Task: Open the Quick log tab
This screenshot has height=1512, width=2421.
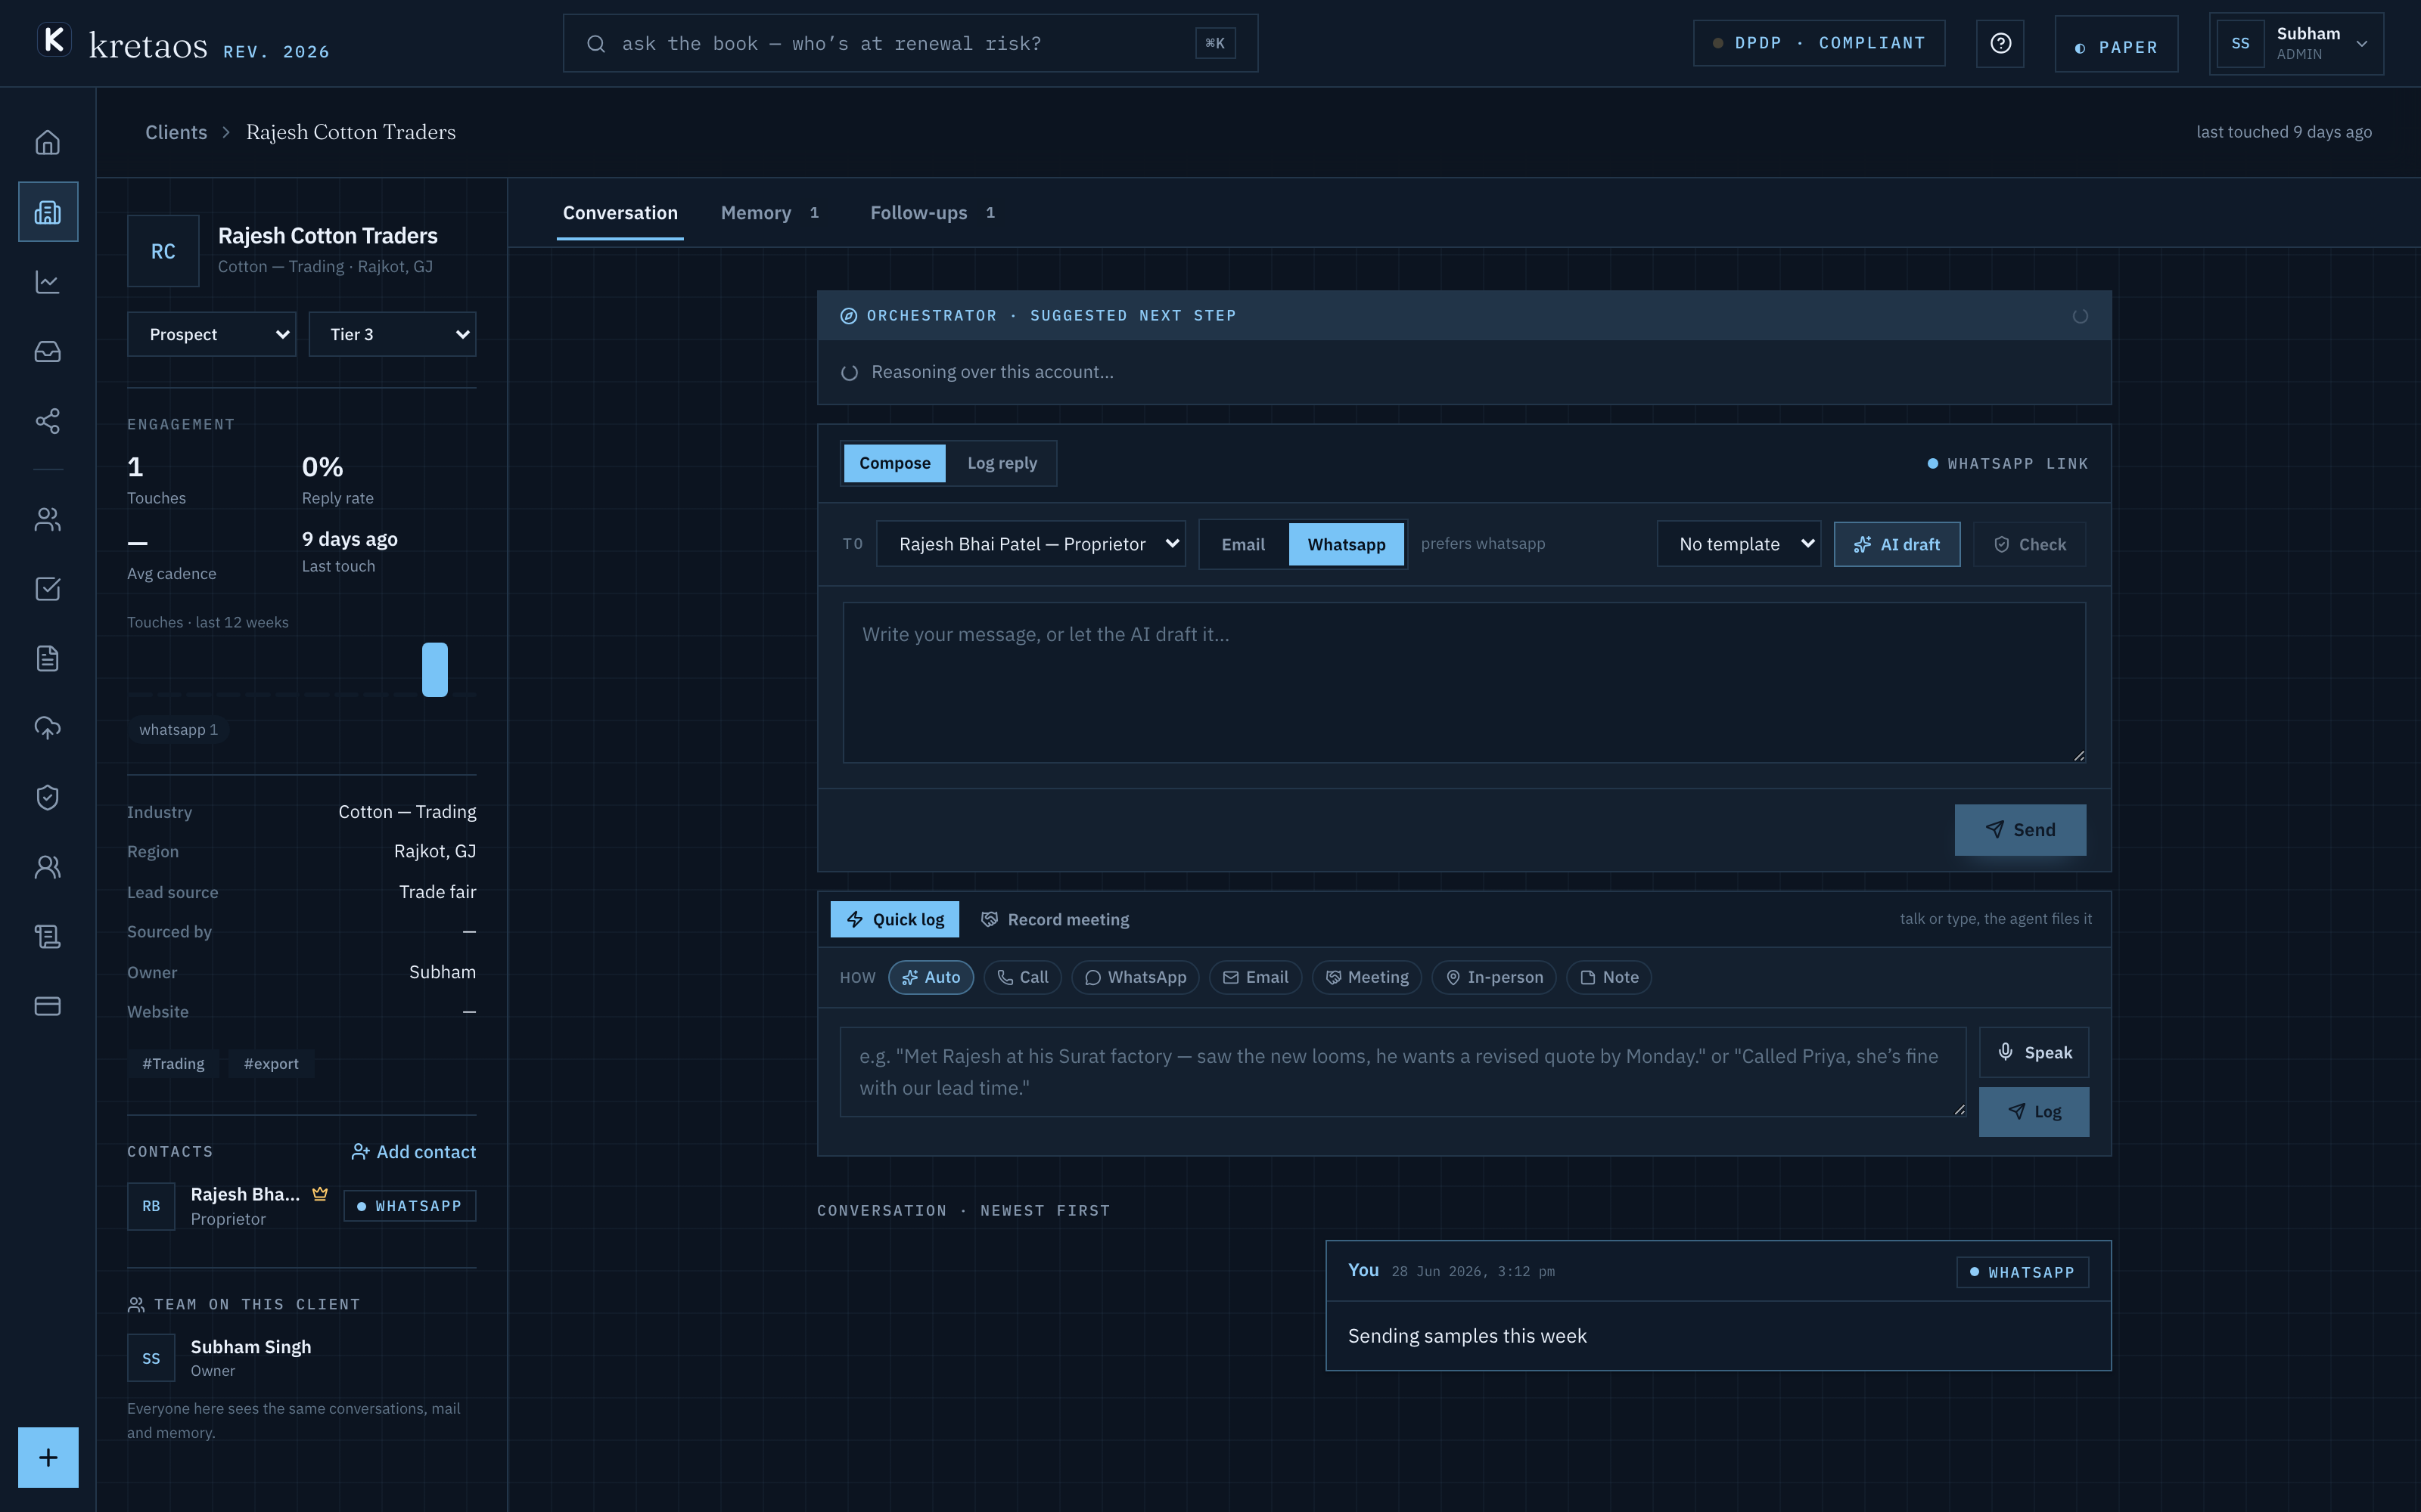Action: tap(894, 919)
